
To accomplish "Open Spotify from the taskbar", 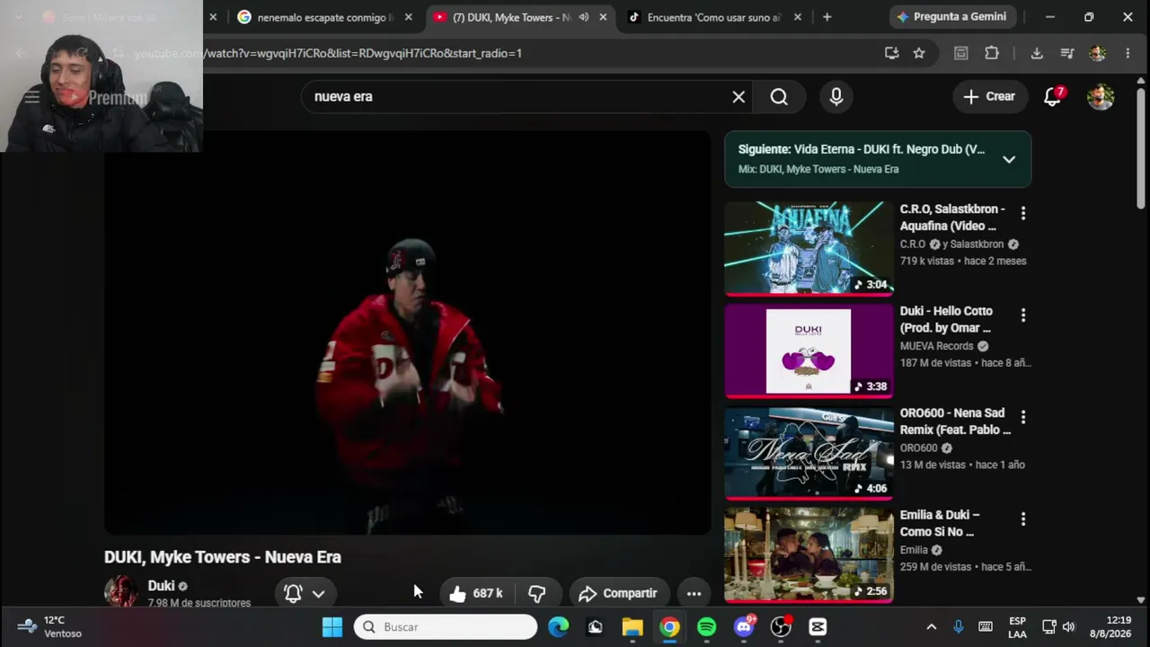I will tap(707, 627).
